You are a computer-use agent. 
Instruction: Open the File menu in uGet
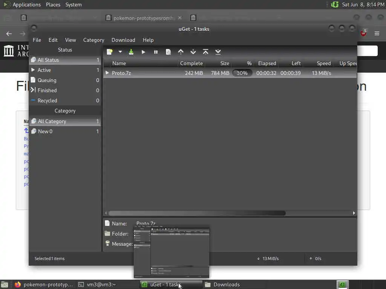[x=37, y=40]
